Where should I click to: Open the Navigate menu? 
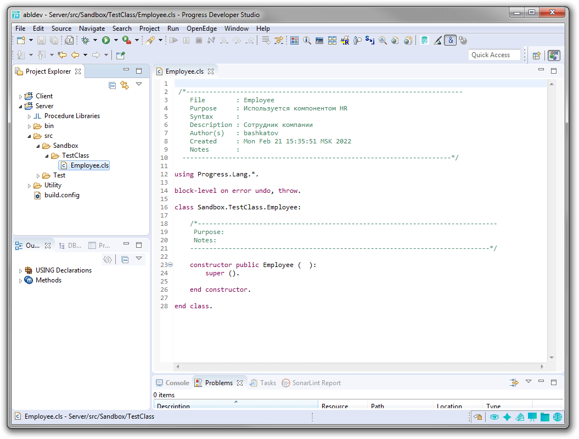92,29
